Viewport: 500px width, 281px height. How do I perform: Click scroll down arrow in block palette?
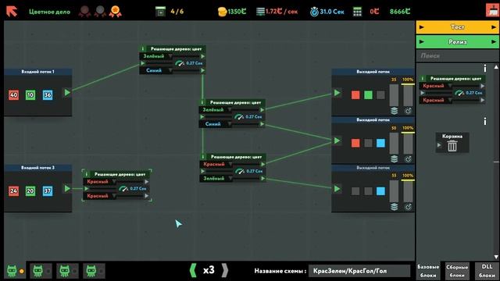point(496,257)
